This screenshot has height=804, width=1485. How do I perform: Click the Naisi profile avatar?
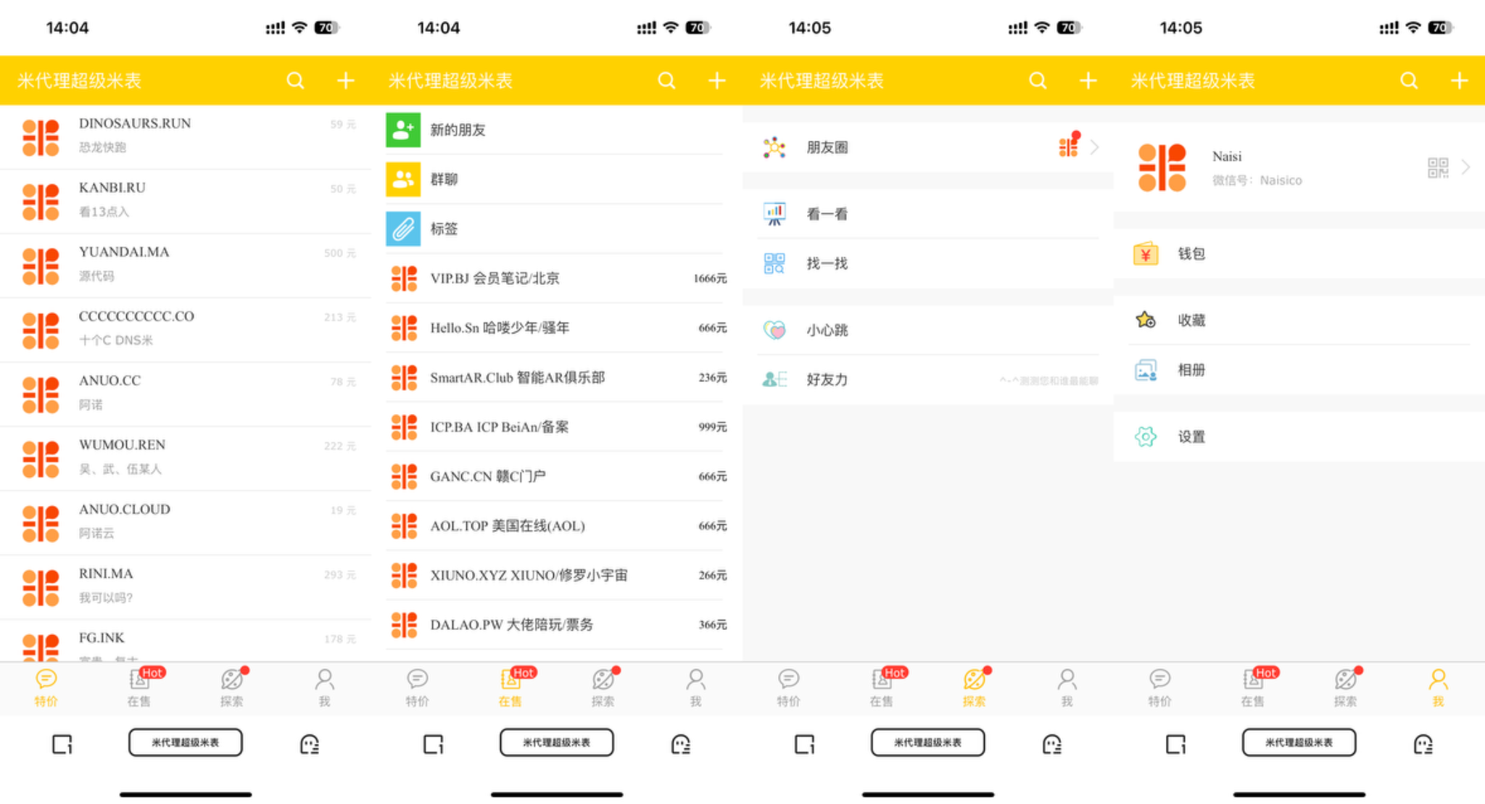click(1162, 167)
